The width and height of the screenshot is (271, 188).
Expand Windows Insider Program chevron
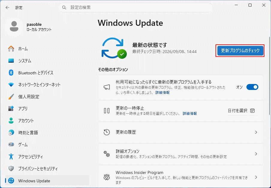point(256,177)
